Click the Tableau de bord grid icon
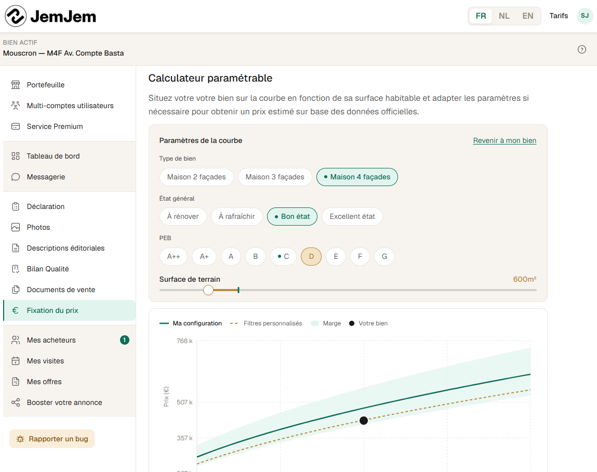The height and width of the screenshot is (472, 597). 16,156
